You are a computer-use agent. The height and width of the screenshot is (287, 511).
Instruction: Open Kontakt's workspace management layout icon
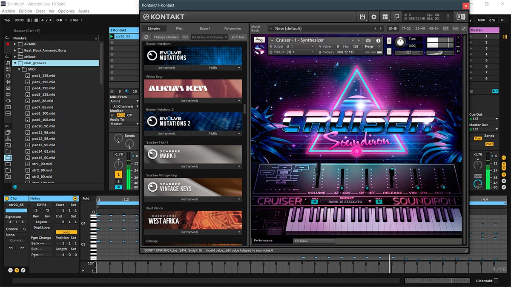pos(385,17)
